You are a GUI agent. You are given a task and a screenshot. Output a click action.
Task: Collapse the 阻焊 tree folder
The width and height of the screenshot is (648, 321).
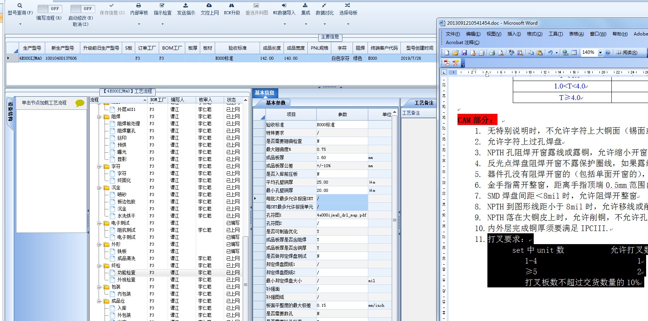point(99,117)
